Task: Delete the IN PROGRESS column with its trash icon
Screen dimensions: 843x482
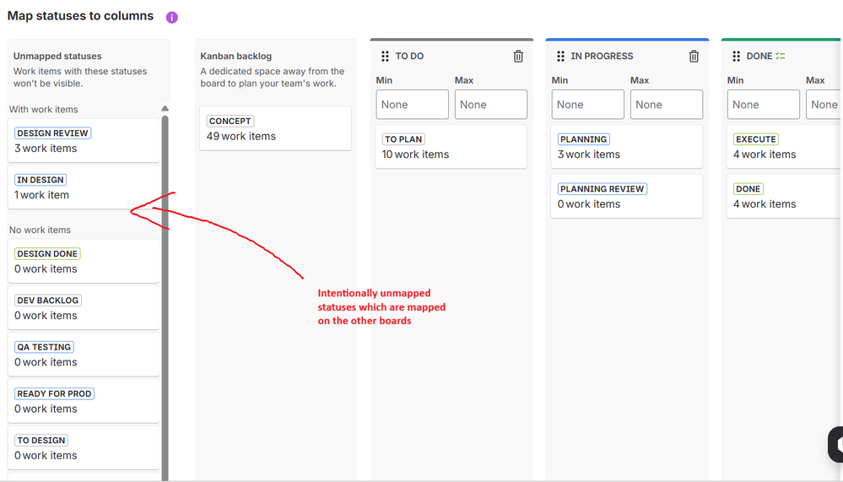Action: (x=694, y=56)
